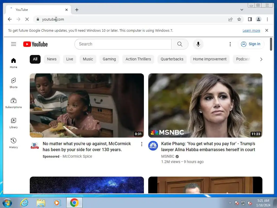Screen dimensions: 277x208
Task: Launch Windows Media Player from taskbar
Action: (57, 203)
